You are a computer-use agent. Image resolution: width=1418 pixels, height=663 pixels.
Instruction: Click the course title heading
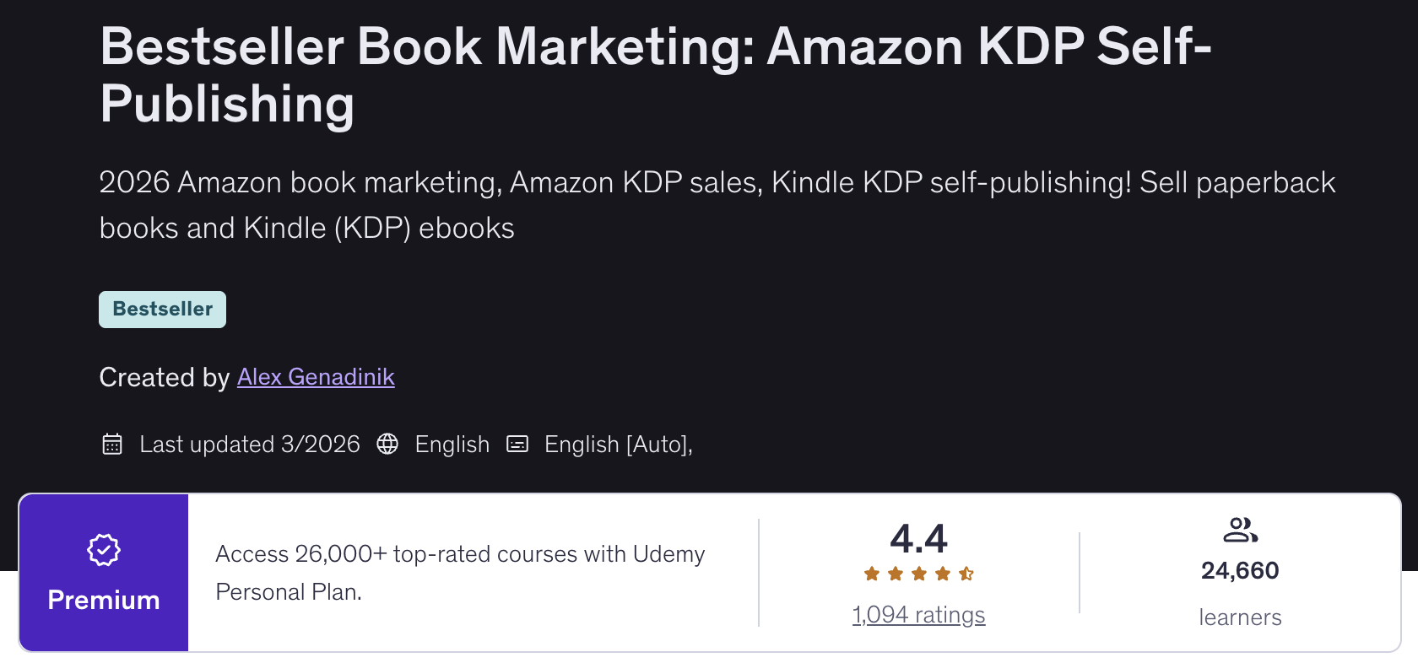click(655, 74)
